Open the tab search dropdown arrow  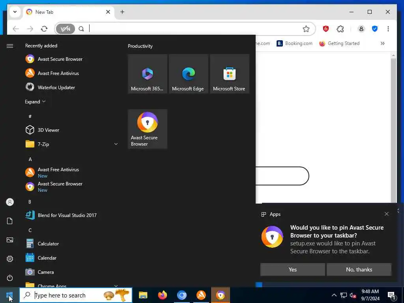point(15,12)
